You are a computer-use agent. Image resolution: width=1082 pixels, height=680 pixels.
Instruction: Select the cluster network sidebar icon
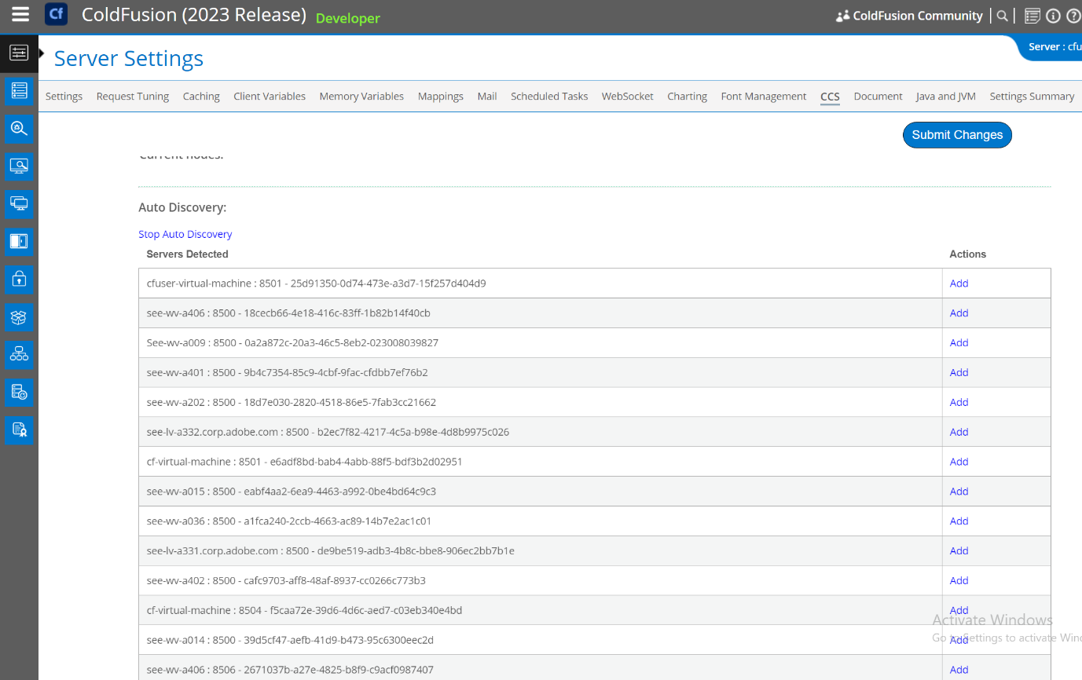tap(19, 354)
